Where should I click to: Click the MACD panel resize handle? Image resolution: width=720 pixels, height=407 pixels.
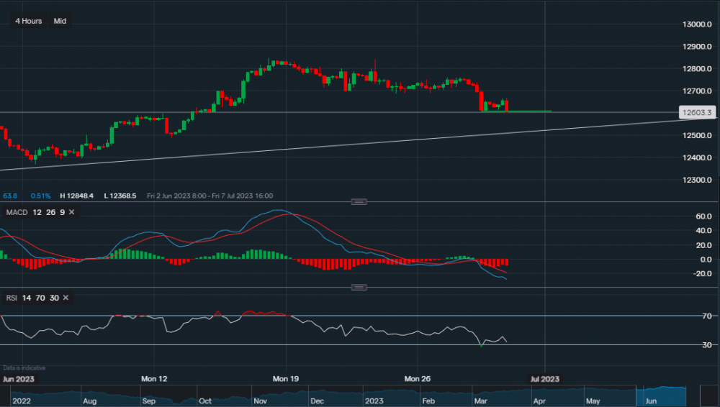[359, 202]
